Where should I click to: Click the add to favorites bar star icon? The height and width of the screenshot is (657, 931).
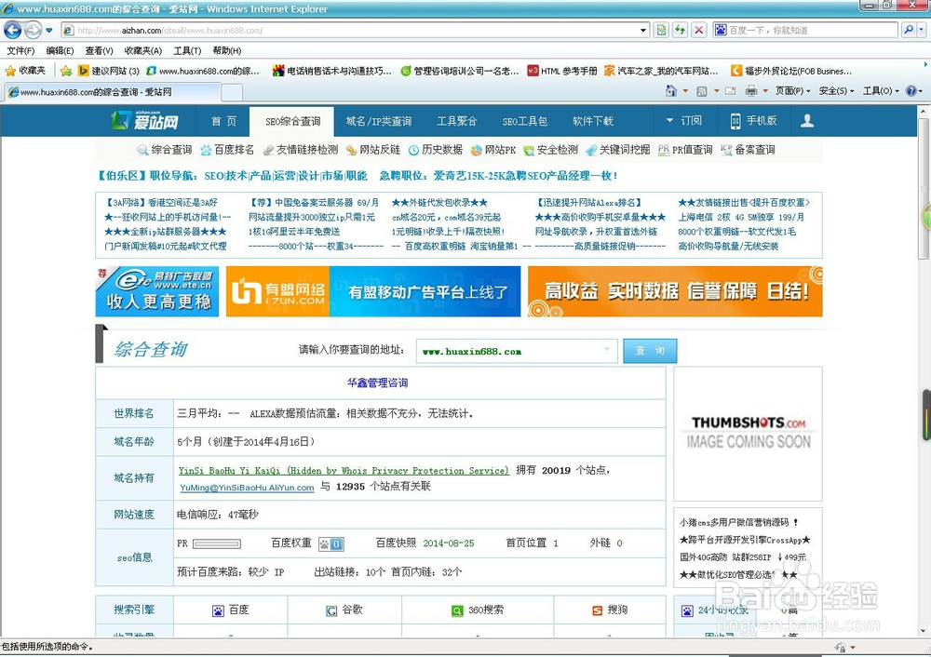click(66, 72)
